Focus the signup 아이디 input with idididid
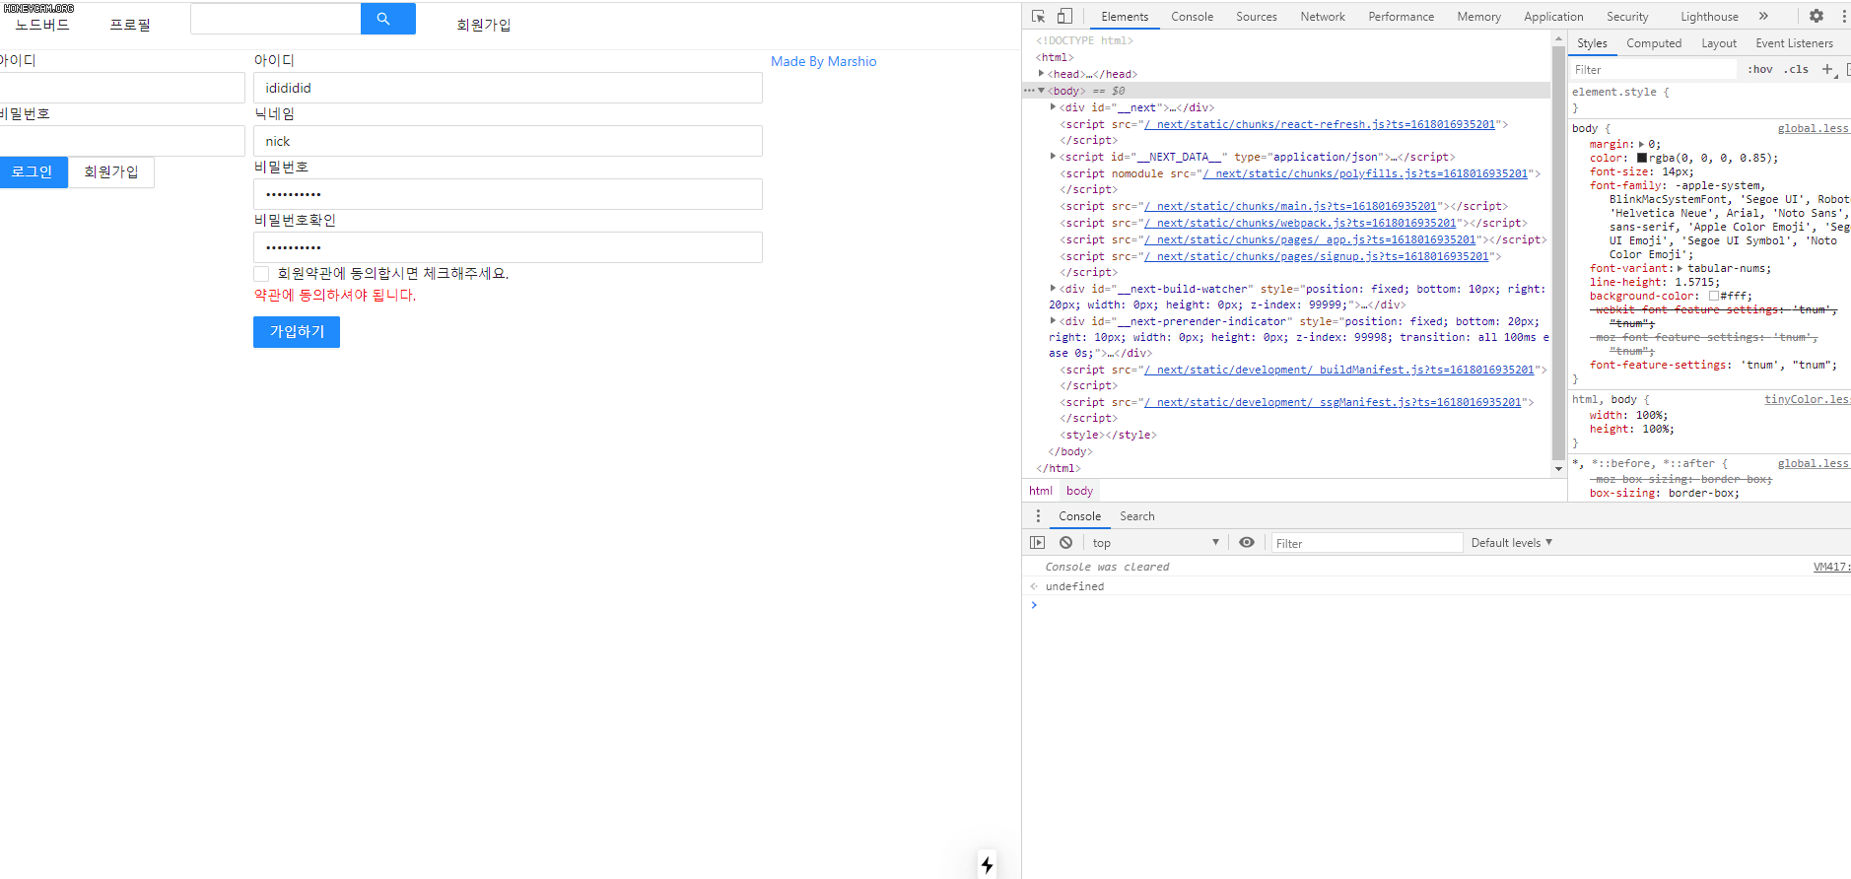The width and height of the screenshot is (1851, 879). click(508, 88)
